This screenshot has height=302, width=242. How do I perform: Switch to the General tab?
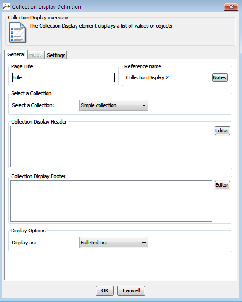[x=16, y=54]
